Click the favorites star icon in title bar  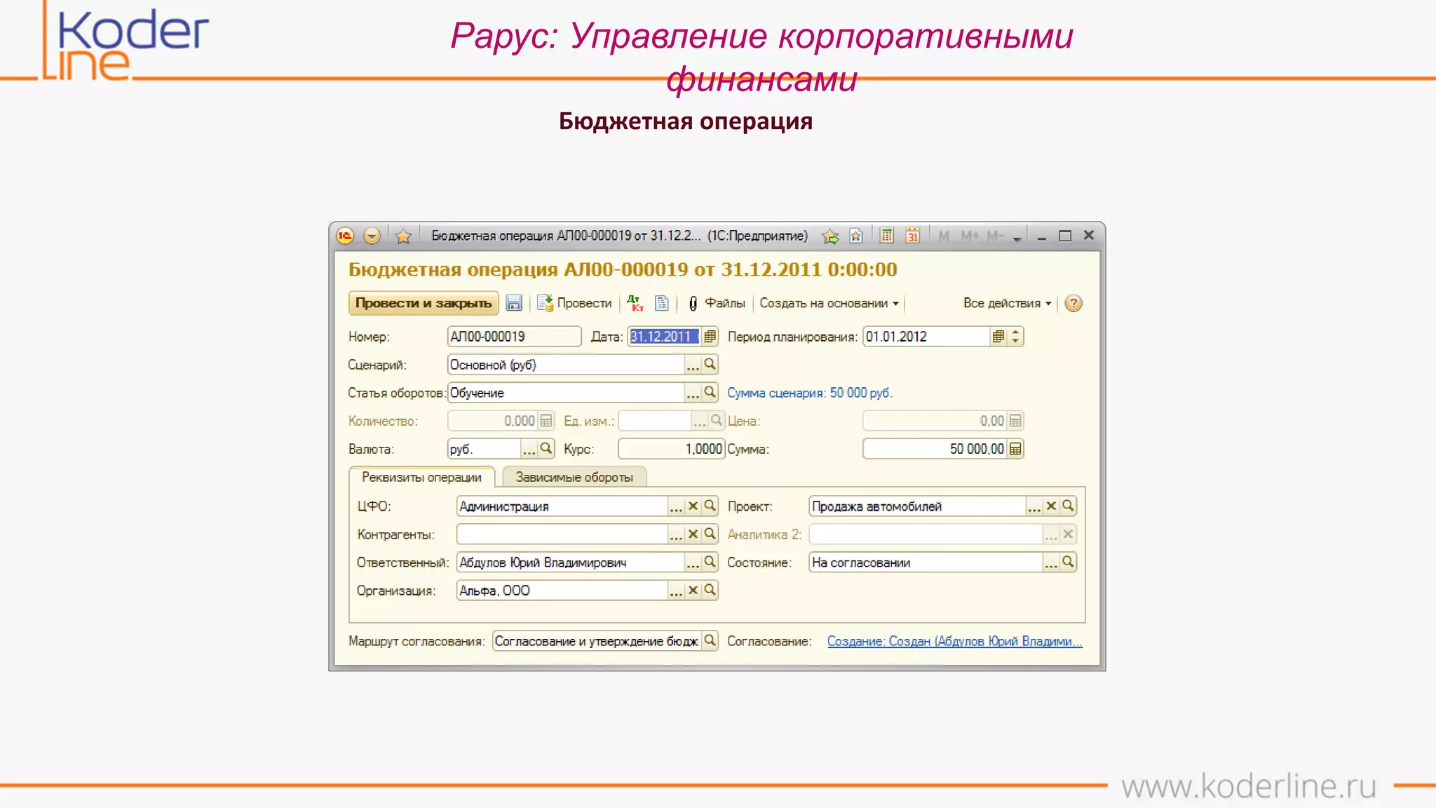click(x=403, y=236)
